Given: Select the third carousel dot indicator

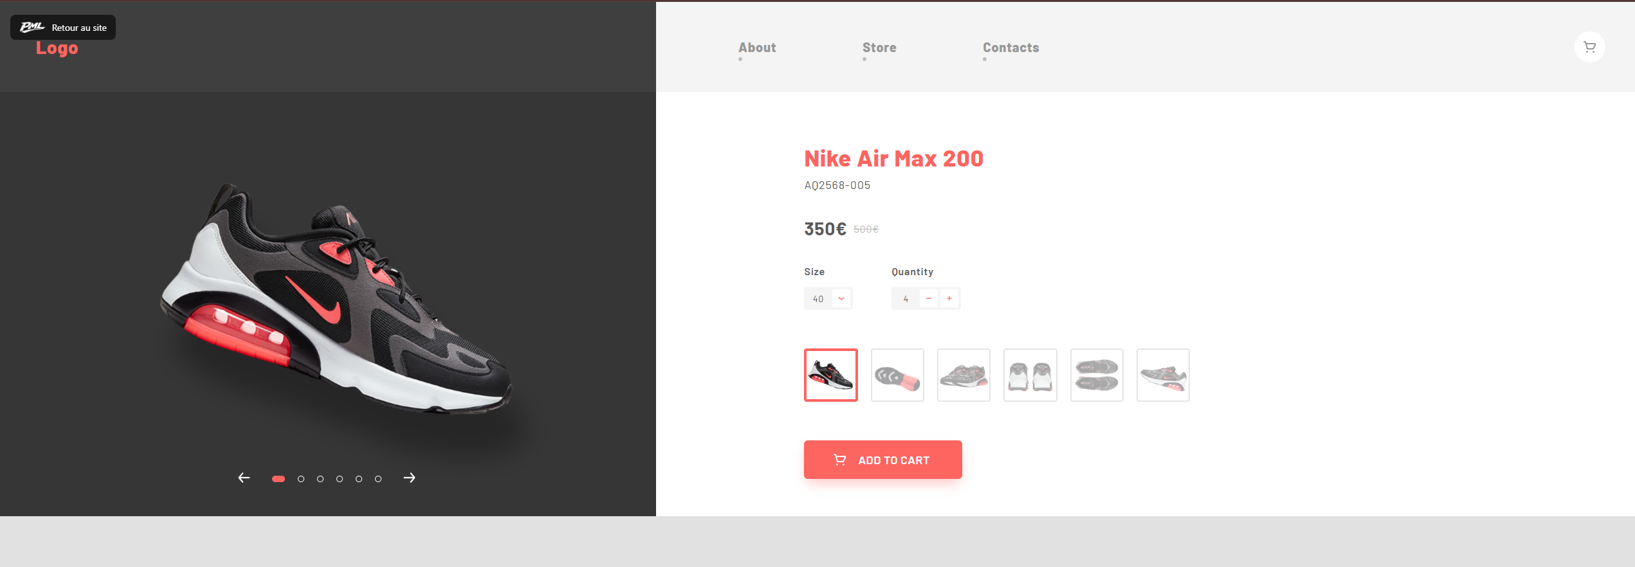Looking at the screenshot, I should tap(320, 479).
